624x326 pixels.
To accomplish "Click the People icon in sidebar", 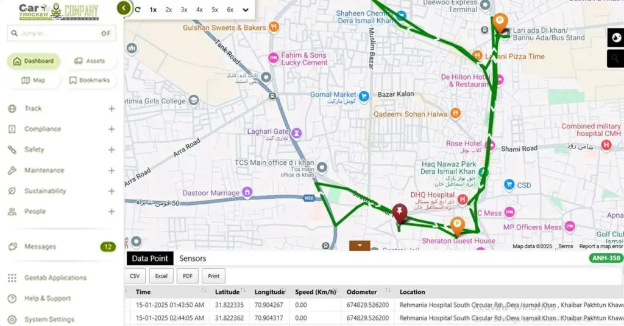I will [x=12, y=212].
